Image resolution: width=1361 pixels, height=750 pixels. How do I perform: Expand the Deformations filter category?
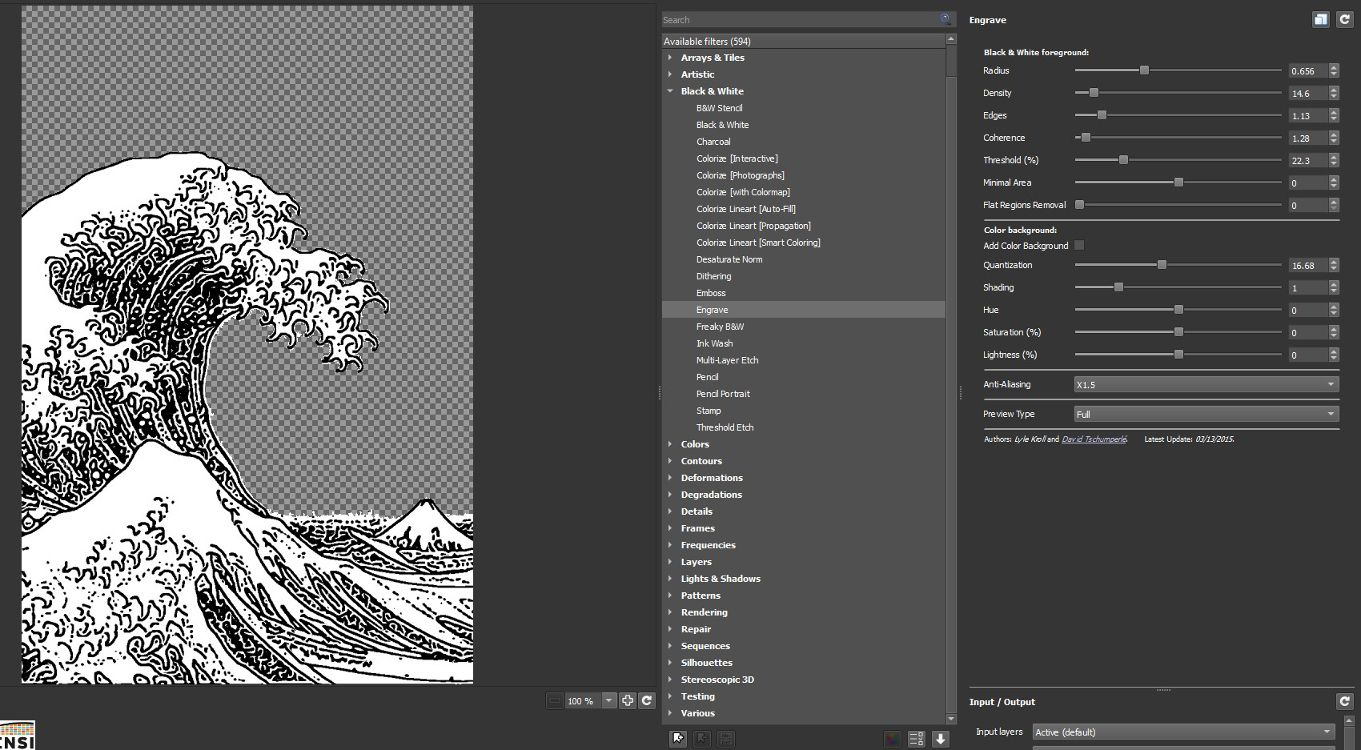point(670,478)
